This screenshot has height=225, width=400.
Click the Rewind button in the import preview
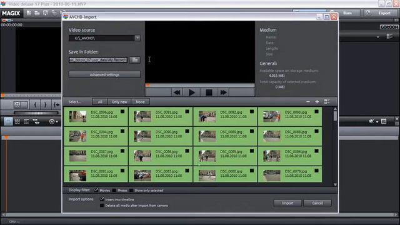pyautogui.click(x=177, y=92)
